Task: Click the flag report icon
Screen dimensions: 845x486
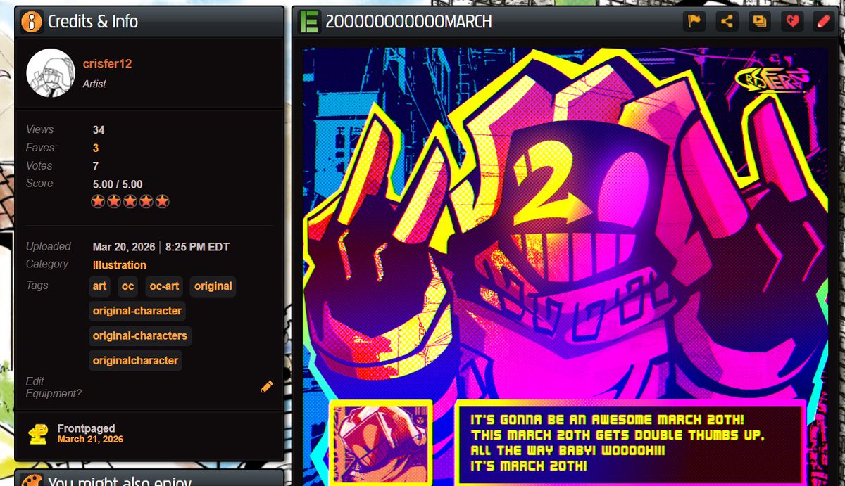Action: (x=694, y=21)
